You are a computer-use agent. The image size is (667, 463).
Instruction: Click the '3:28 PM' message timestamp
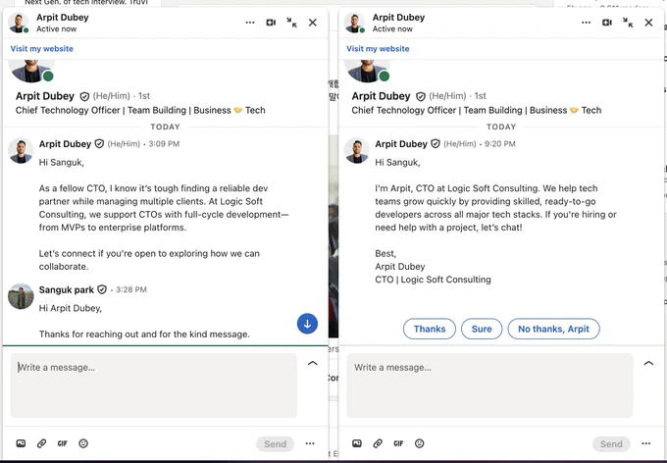(x=131, y=289)
